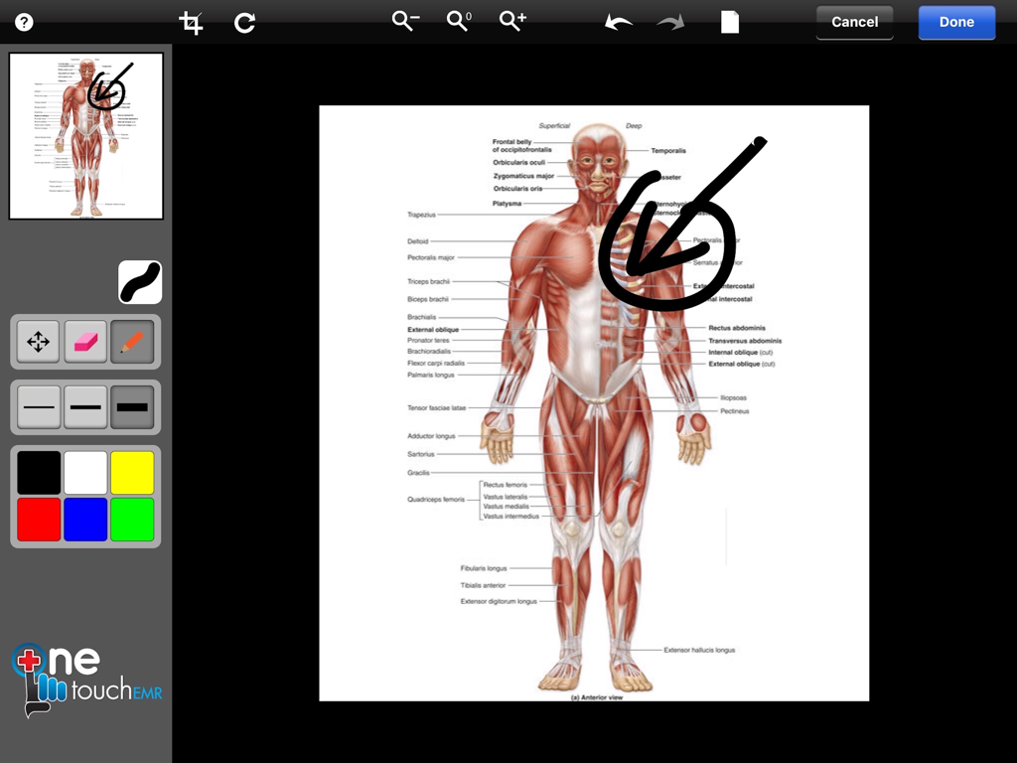Screen dimensions: 1017x763
Task: Enable the marker drawing tool
Action: coord(132,341)
